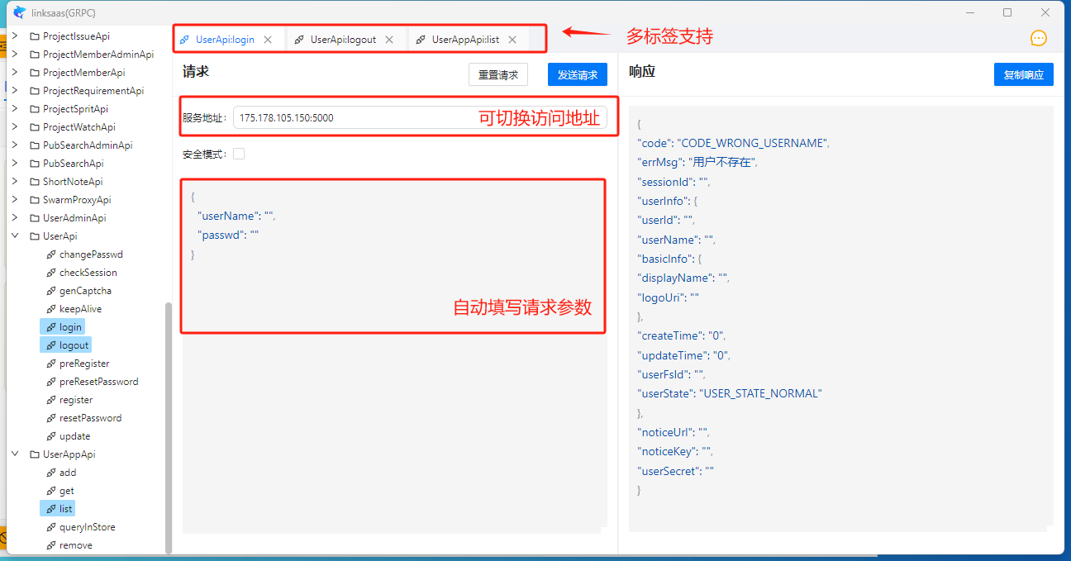
Task: Close the UserApi:login tab
Action: (268, 40)
